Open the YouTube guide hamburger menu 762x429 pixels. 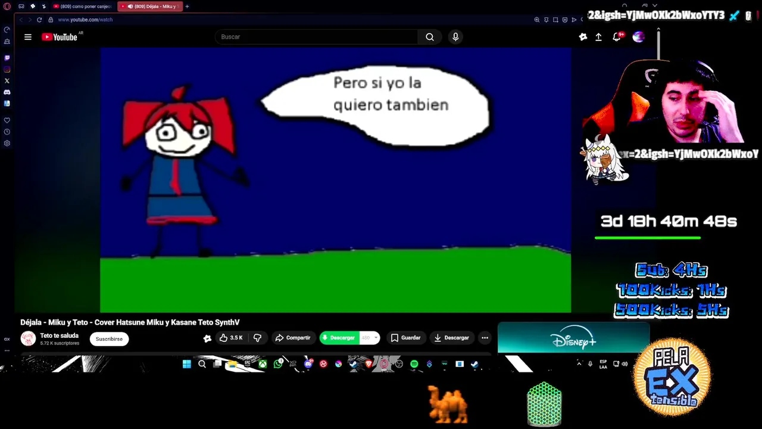(27, 37)
